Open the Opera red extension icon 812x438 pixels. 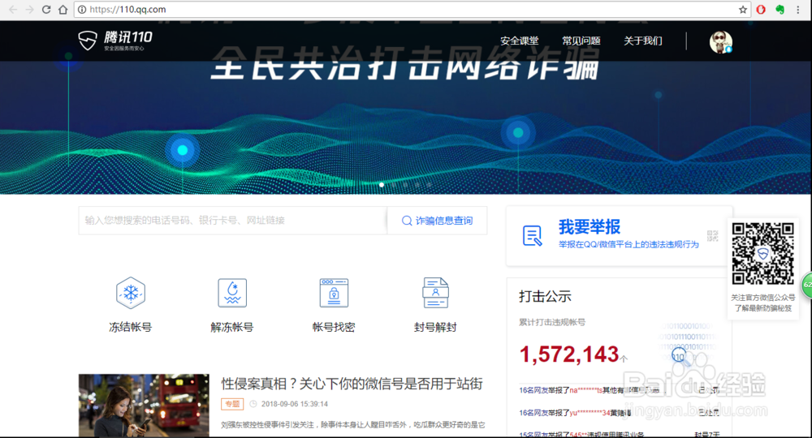[x=761, y=9]
